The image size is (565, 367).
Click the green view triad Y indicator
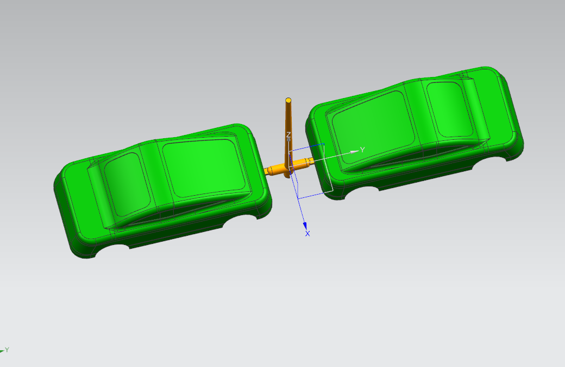pyautogui.click(x=5, y=350)
